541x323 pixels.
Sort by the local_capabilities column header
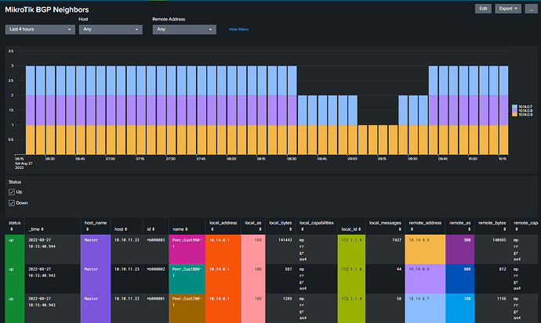pyautogui.click(x=317, y=226)
